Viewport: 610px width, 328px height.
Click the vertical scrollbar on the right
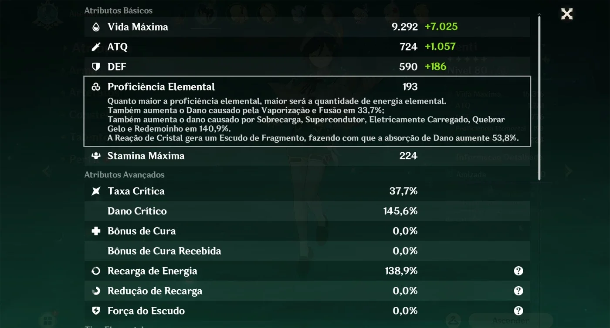coord(539,97)
